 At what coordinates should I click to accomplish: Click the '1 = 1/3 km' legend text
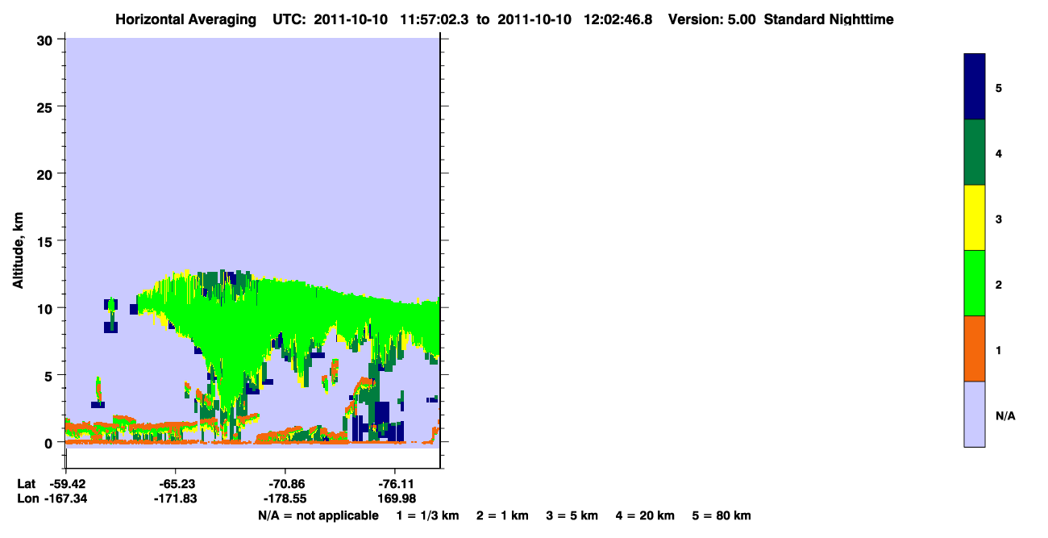pyautogui.click(x=427, y=515)
